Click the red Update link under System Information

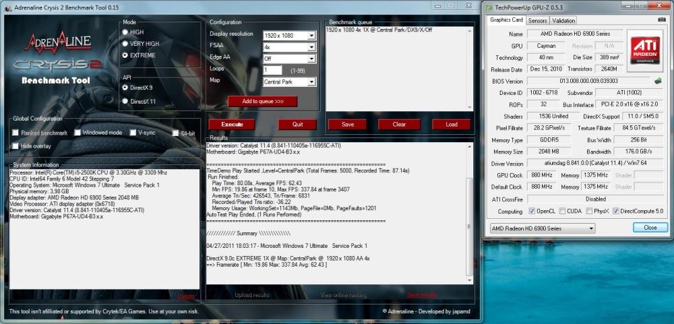tap(186, 296)
